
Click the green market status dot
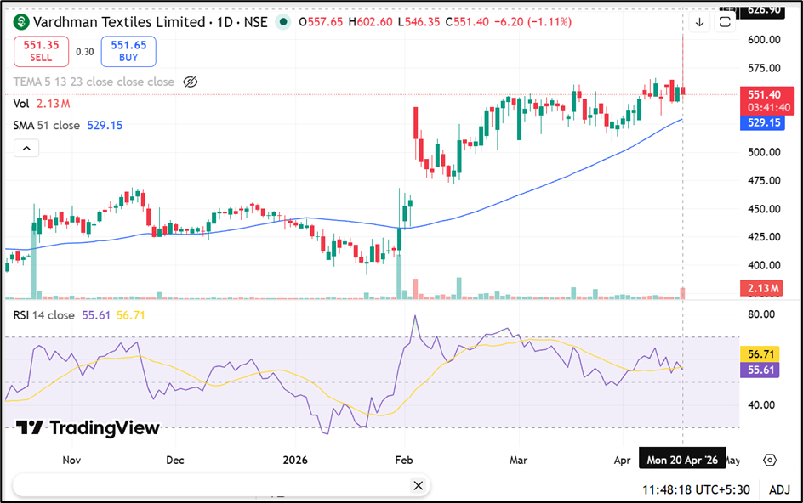tap(282, 21)
